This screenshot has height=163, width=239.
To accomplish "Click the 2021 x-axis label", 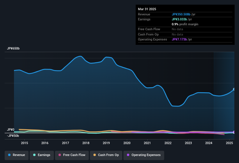I will click(x=147, y=143).
